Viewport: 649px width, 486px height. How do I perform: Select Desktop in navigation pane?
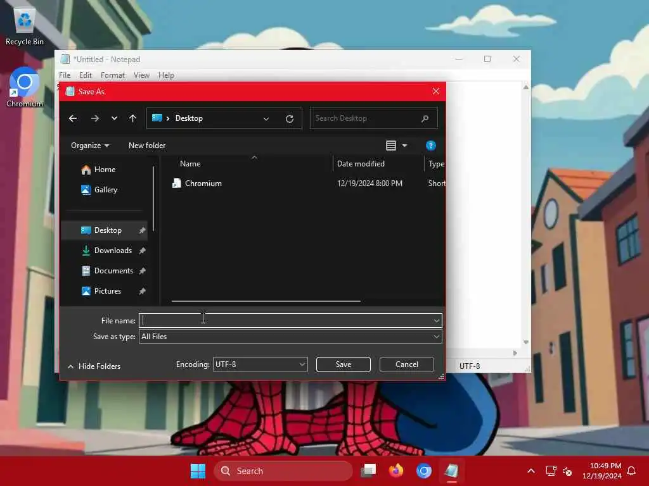coord(105,230)
